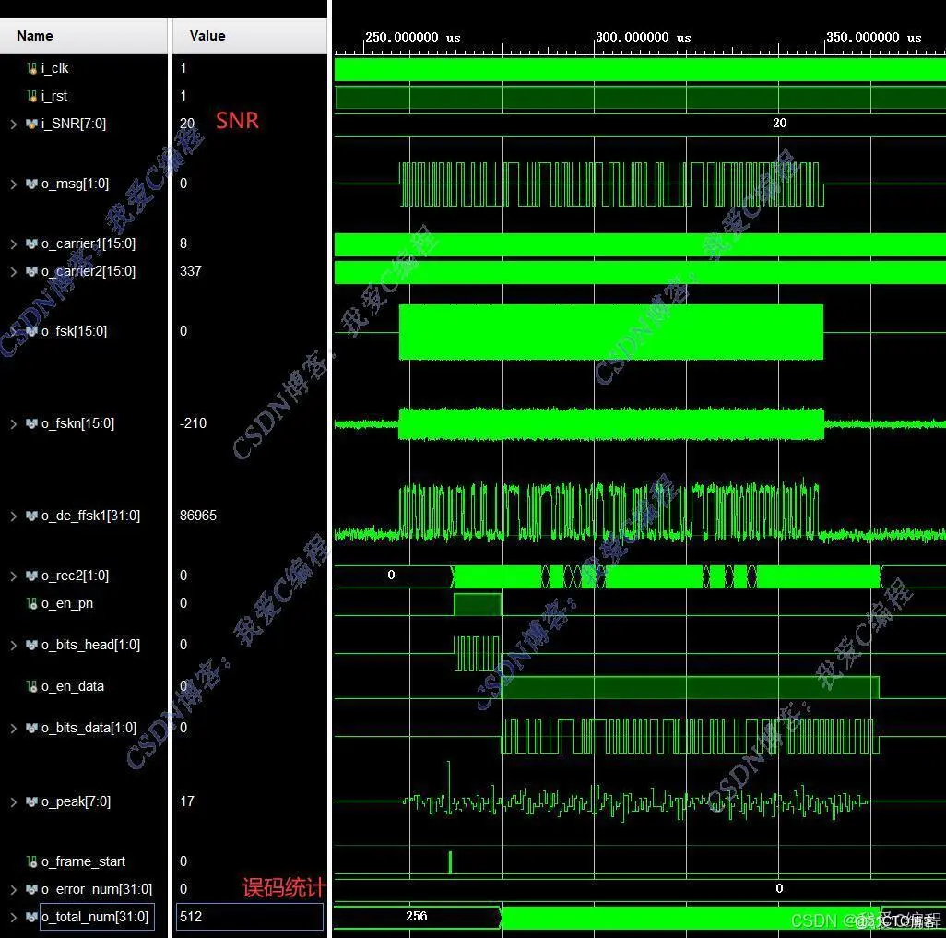Select the o_total_num[31:0] signal name
Viewport: 946px width, 938px height.
point(97,917)
